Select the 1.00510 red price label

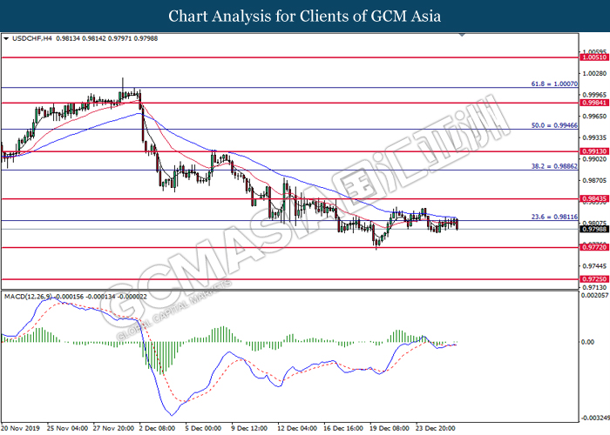[x=594, y=57]
